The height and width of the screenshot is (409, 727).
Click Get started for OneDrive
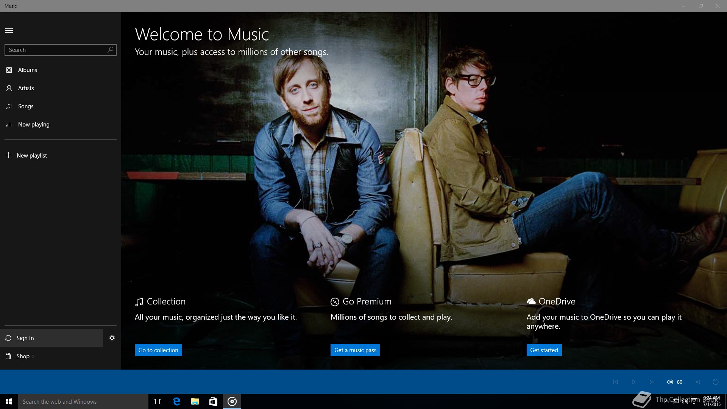[x=544, y=350]
